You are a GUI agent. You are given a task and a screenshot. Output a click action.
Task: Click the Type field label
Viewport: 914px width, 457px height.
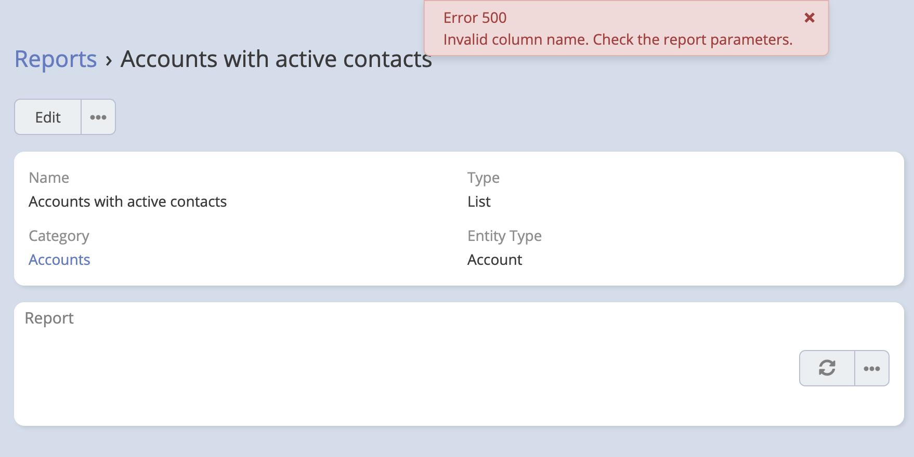coord(483,178)
